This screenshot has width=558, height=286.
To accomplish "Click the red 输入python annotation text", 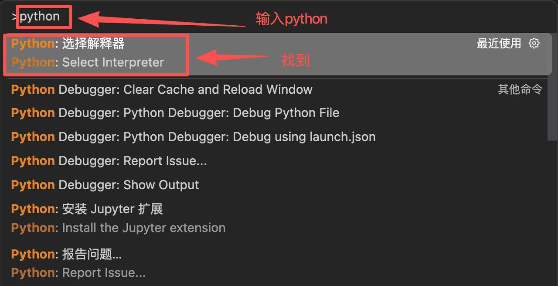I will pos(291,19).
